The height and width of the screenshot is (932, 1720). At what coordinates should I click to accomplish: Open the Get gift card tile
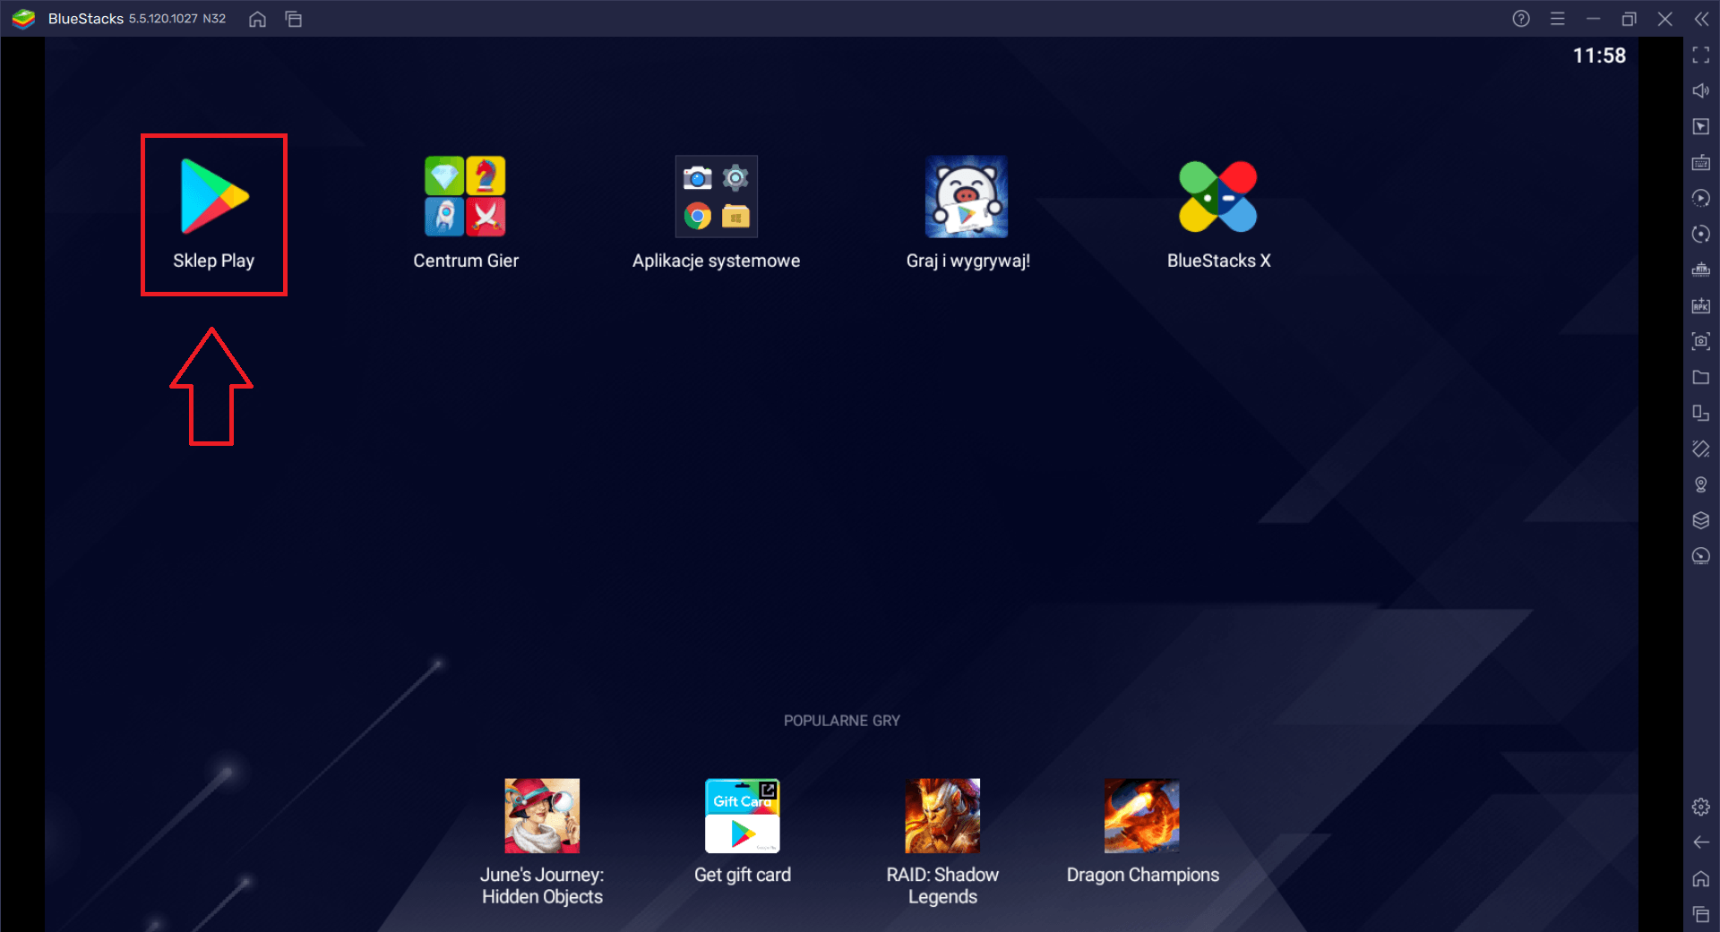pyautogui.click(x=743, y=832)
